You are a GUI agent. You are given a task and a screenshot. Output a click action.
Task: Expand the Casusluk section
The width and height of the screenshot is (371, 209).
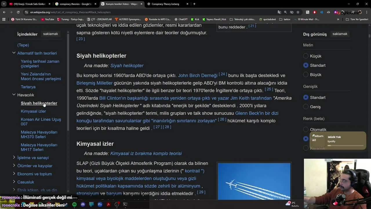pyautogui.click(x=14, y=182)
